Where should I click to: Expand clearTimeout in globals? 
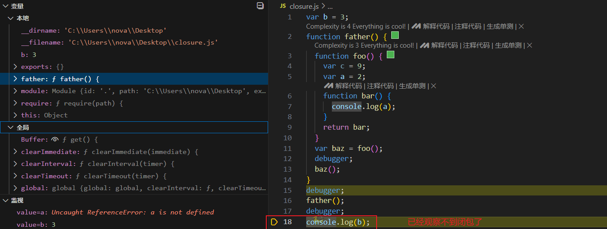pos(15,176)
